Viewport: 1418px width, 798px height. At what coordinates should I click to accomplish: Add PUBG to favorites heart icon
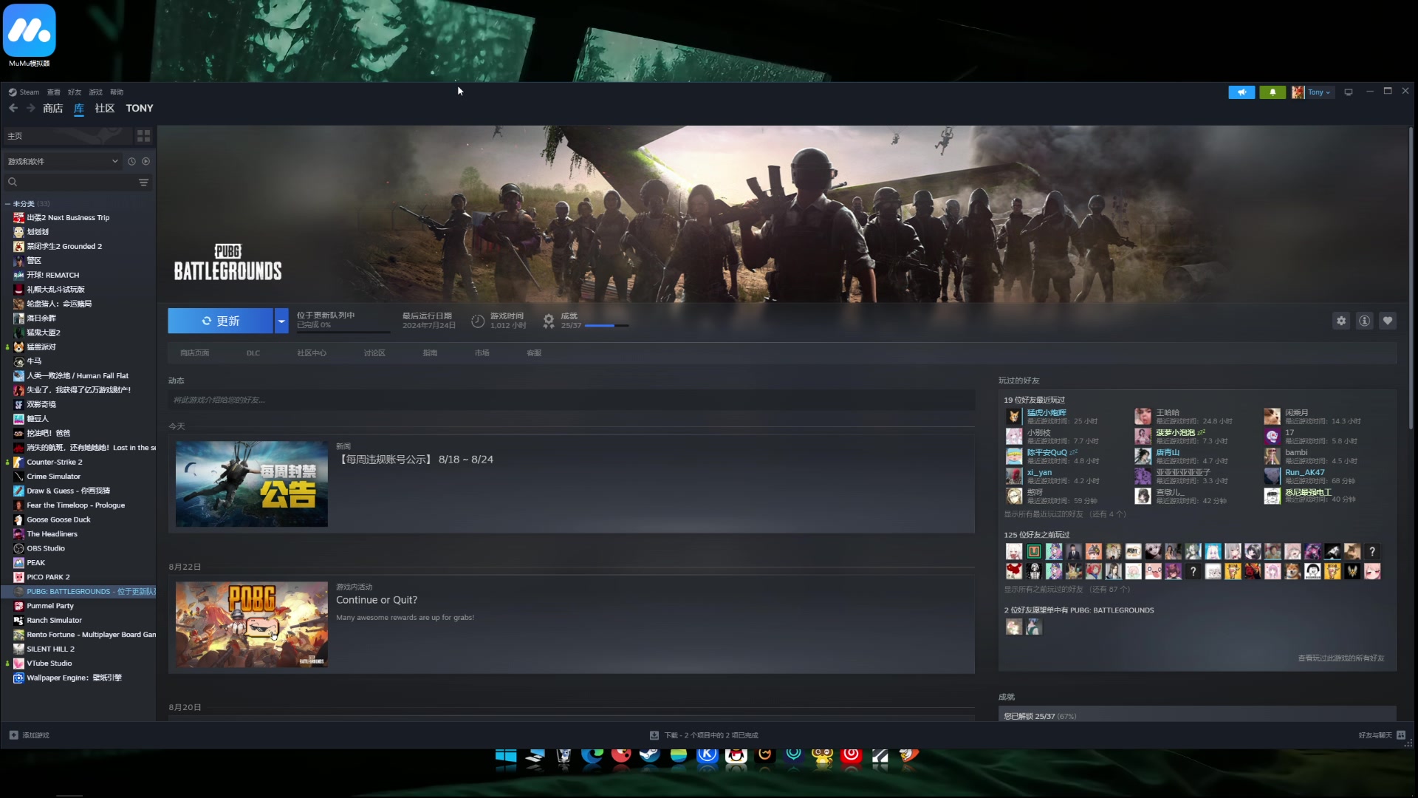pos(1388,321)
